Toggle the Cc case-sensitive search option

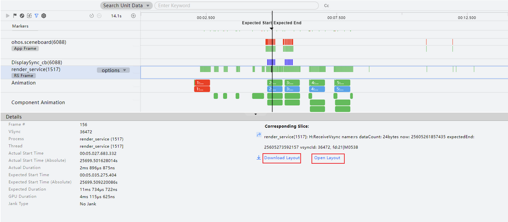pyautogui.click(x=326, y=6)
